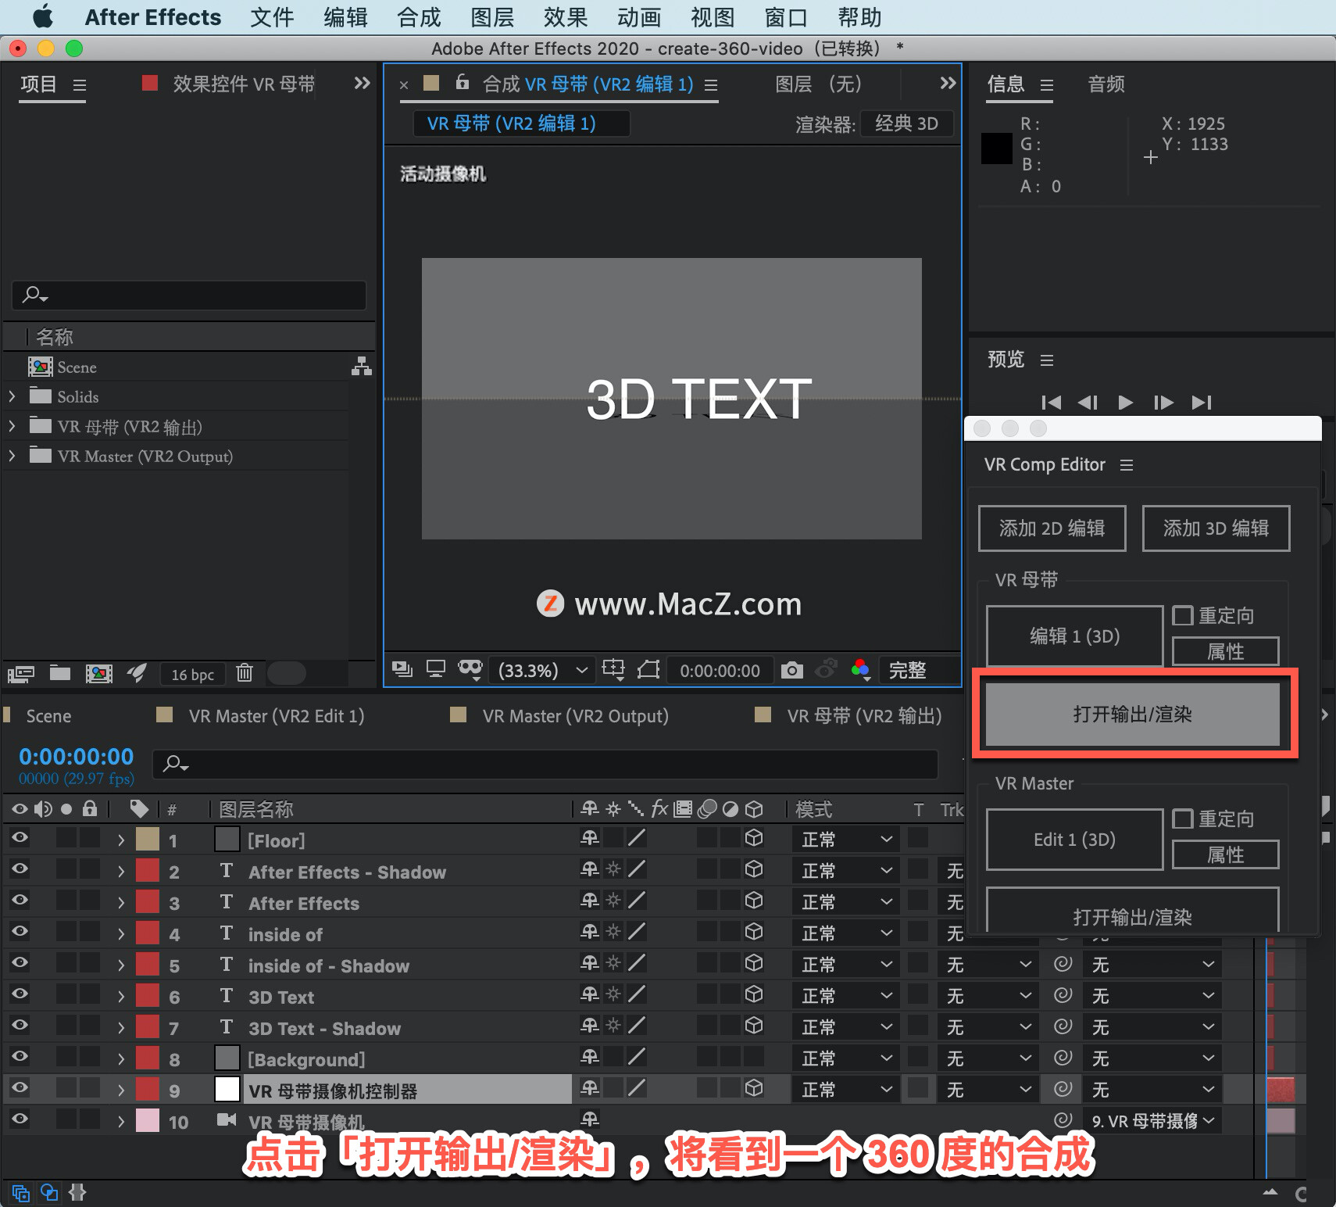Hide the [Floor] layer
Screen dimensions: 1336x1207
pos(20,838)
